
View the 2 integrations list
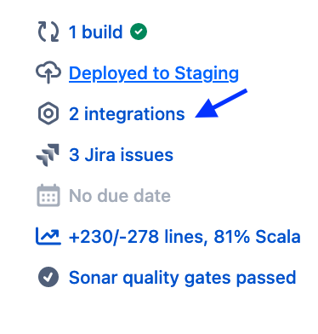(x=127, y=114)
